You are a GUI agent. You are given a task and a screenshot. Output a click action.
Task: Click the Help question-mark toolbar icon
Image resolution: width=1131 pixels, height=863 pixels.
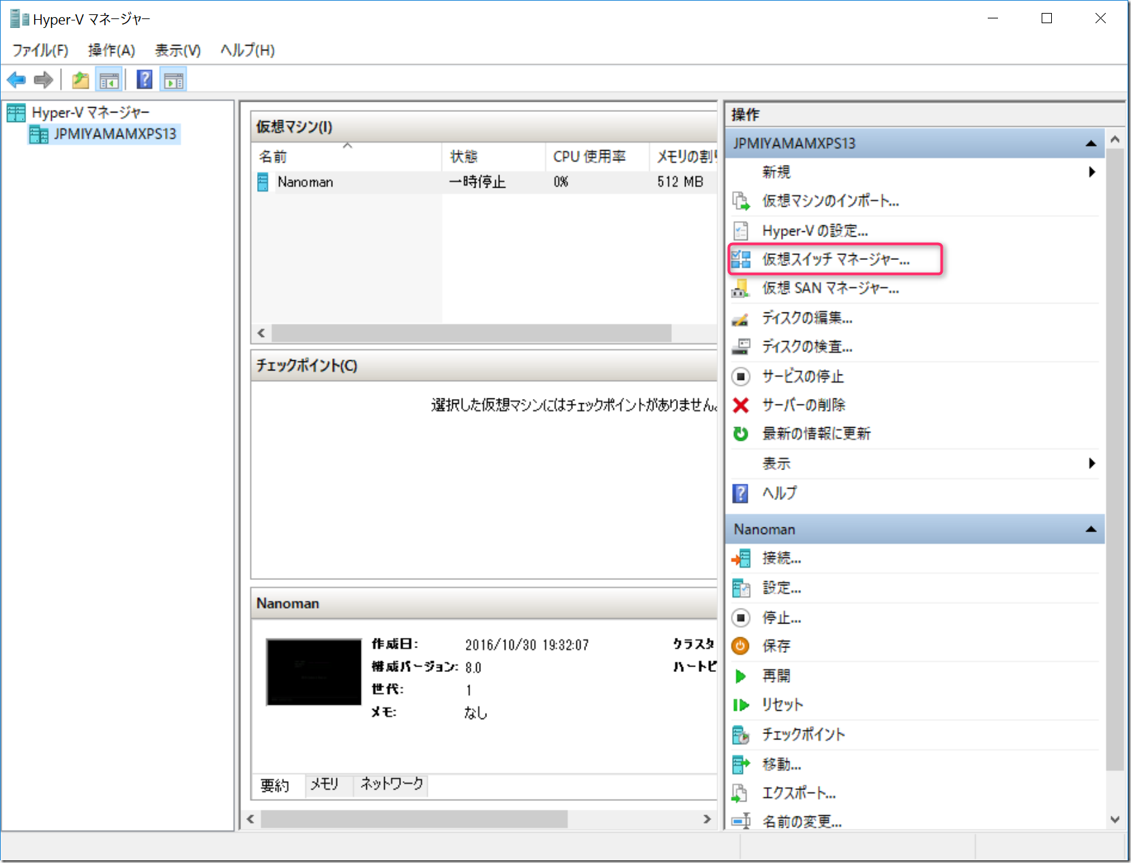pos(144,80)
